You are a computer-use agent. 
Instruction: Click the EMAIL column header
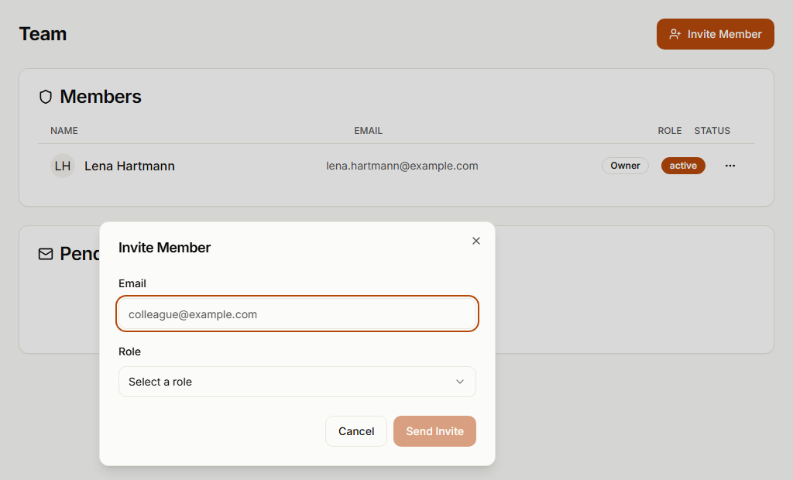coord(368,131)
